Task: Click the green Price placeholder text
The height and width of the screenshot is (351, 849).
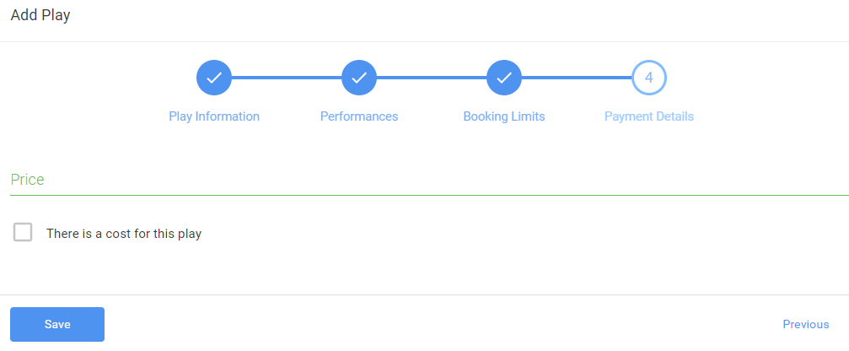Action: (28, 180)
